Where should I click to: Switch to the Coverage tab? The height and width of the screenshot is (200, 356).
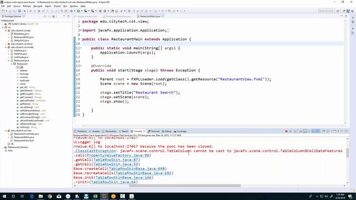coord(180,131)
